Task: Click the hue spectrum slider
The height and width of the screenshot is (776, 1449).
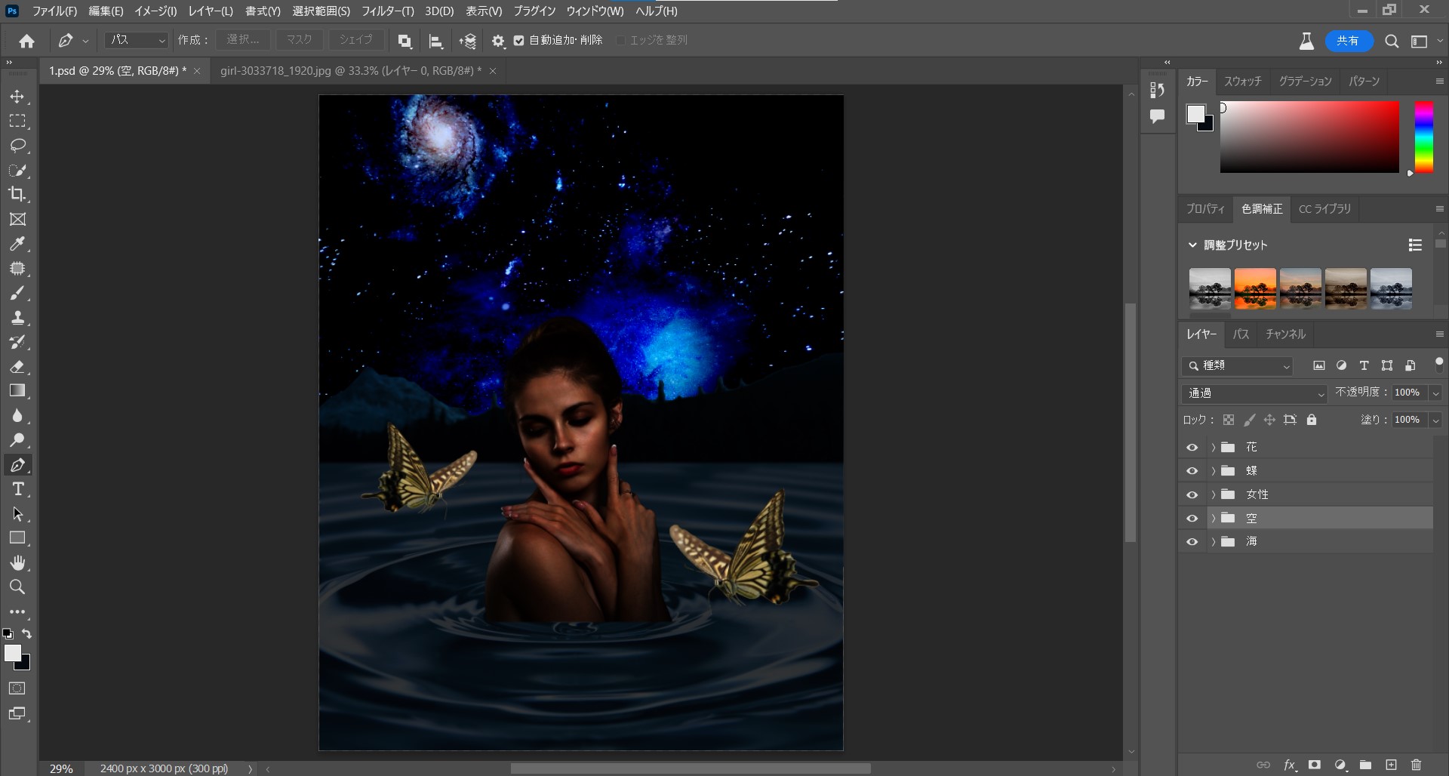Action: click(x=1424, y=137)
